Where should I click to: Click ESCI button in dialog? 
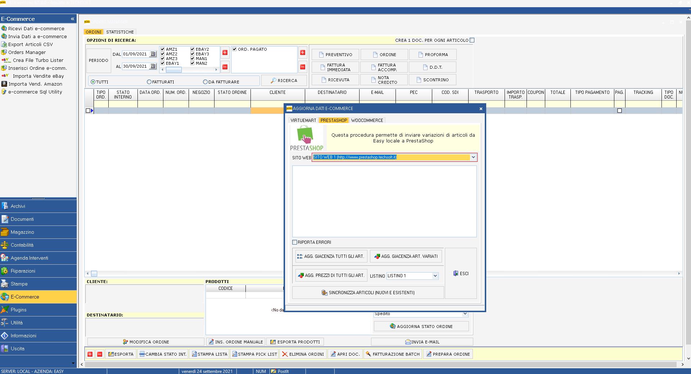click(x=461, y=273)
